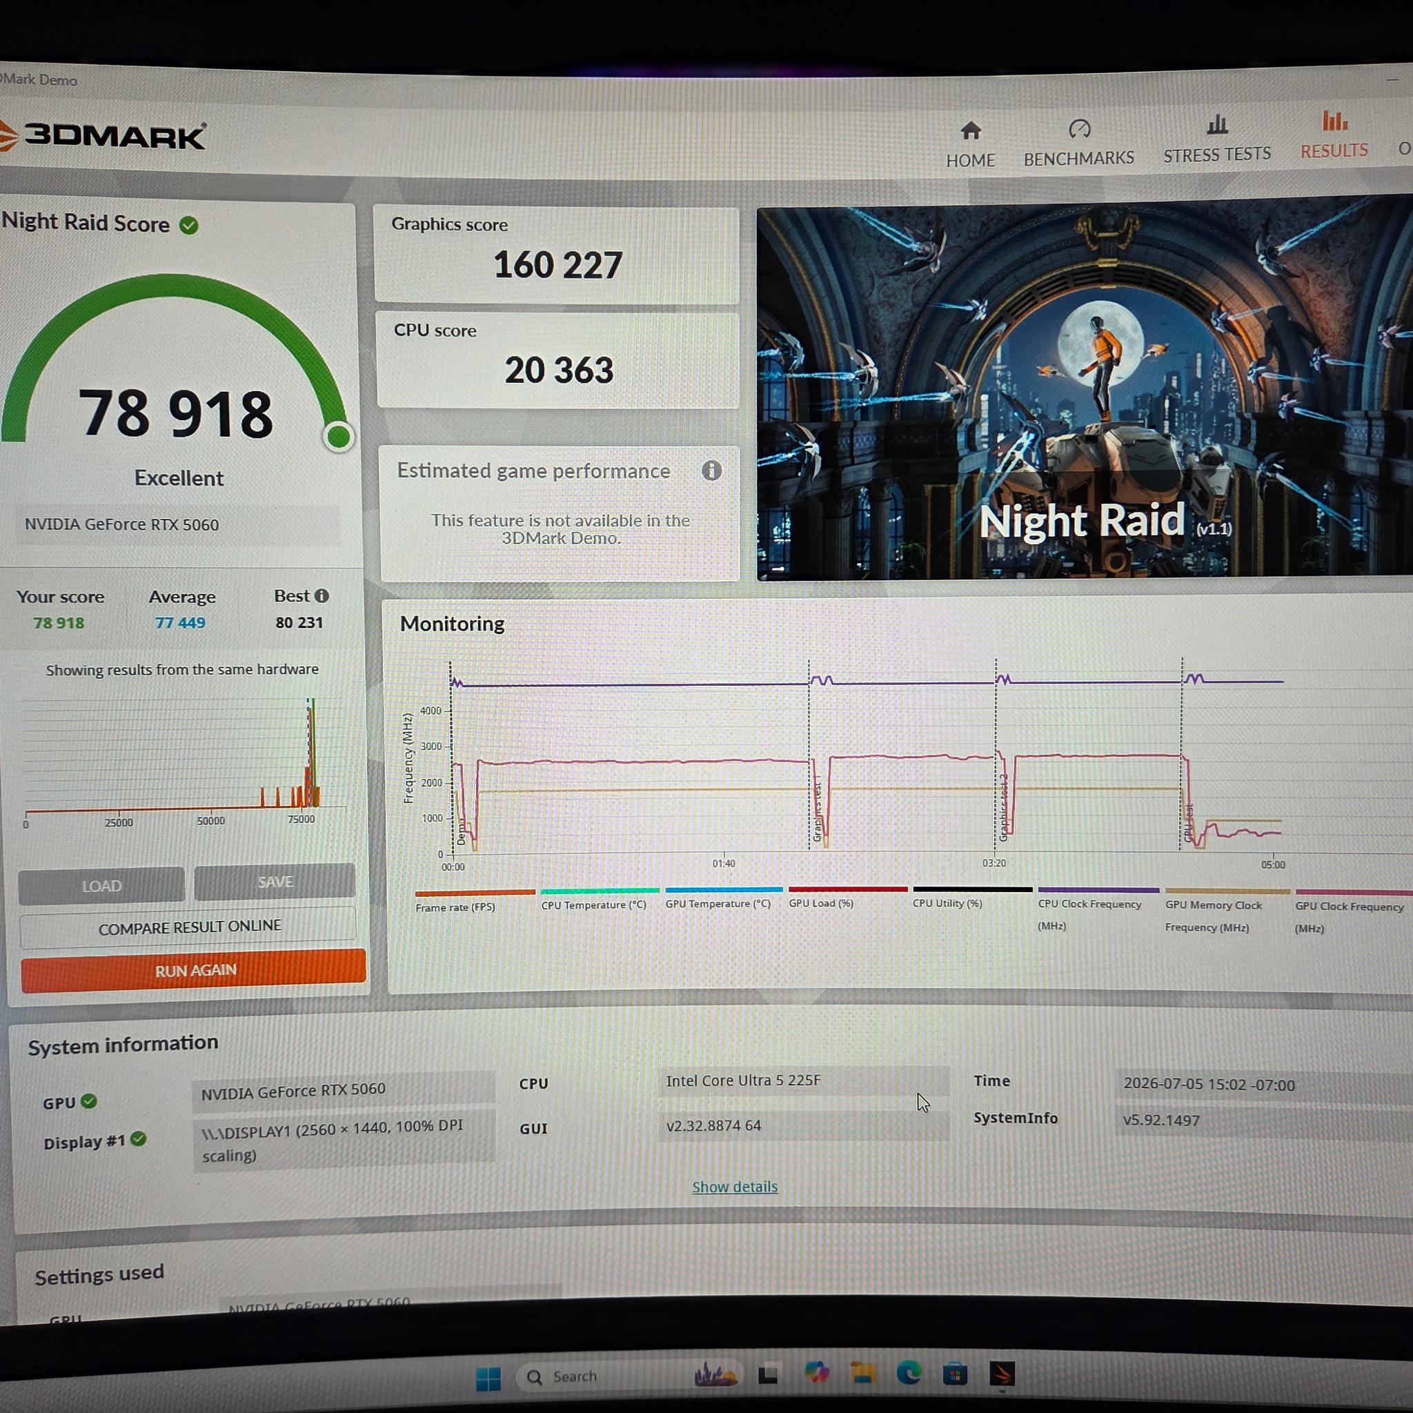1413x1413 pixels.
Task: Open the Benchmarks gauge icon
Action: [1080, 130]
